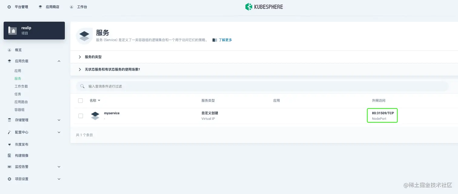Click the search magnifier icon
Screen dimensions: 458x194
pos(82,86)
